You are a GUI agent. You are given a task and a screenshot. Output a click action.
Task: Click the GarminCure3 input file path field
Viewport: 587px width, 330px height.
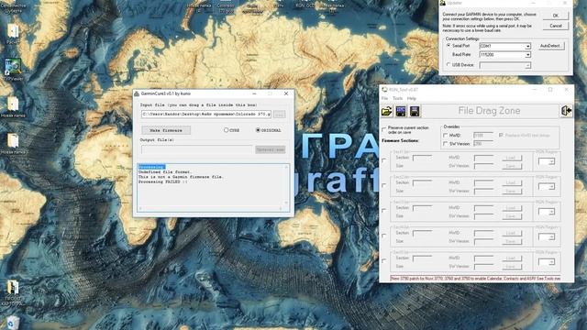206,114
